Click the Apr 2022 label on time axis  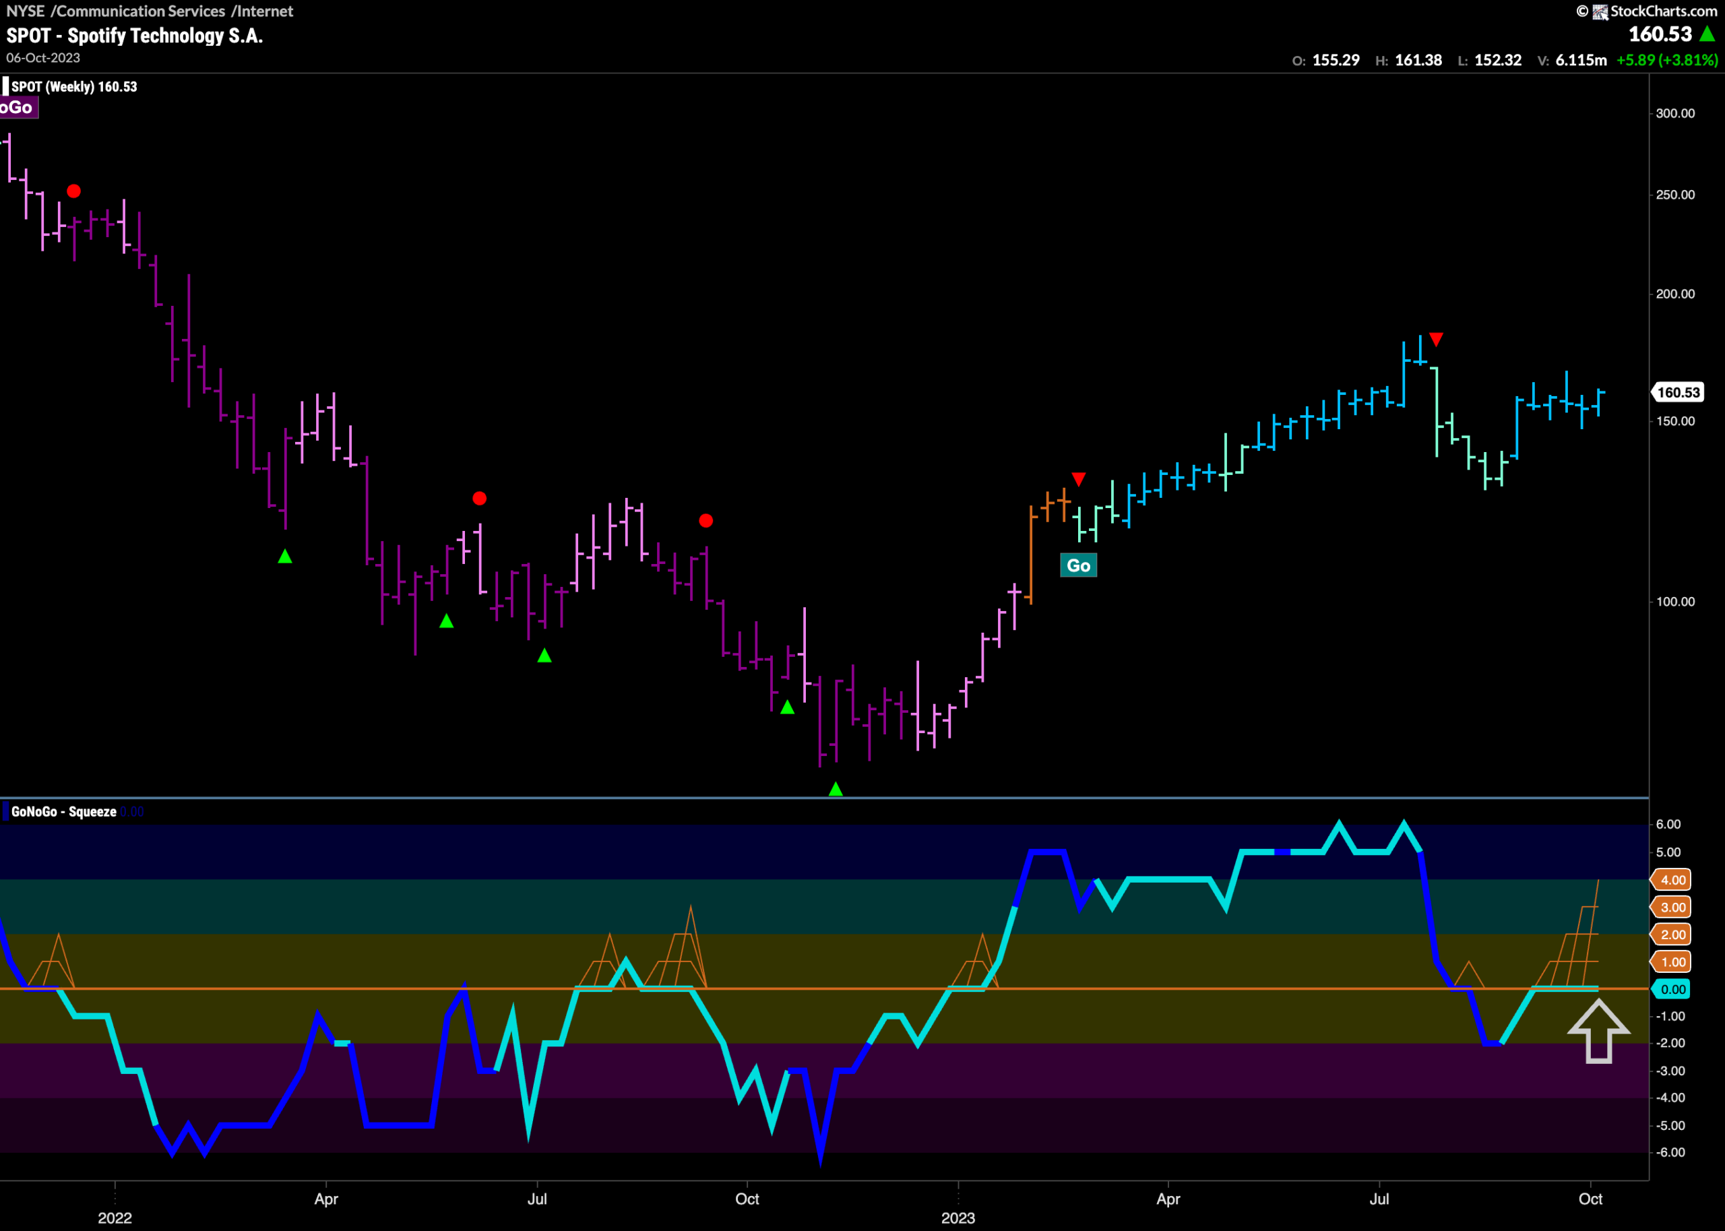pos(326,1199)
